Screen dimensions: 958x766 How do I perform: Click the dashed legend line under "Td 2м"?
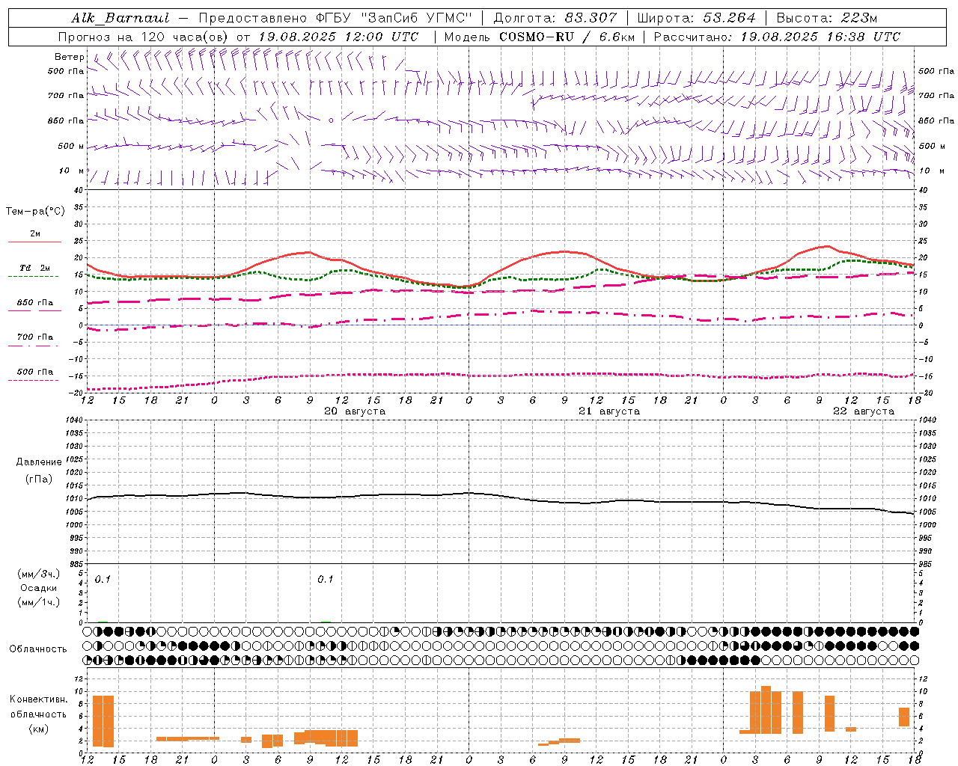click(34, 276)
